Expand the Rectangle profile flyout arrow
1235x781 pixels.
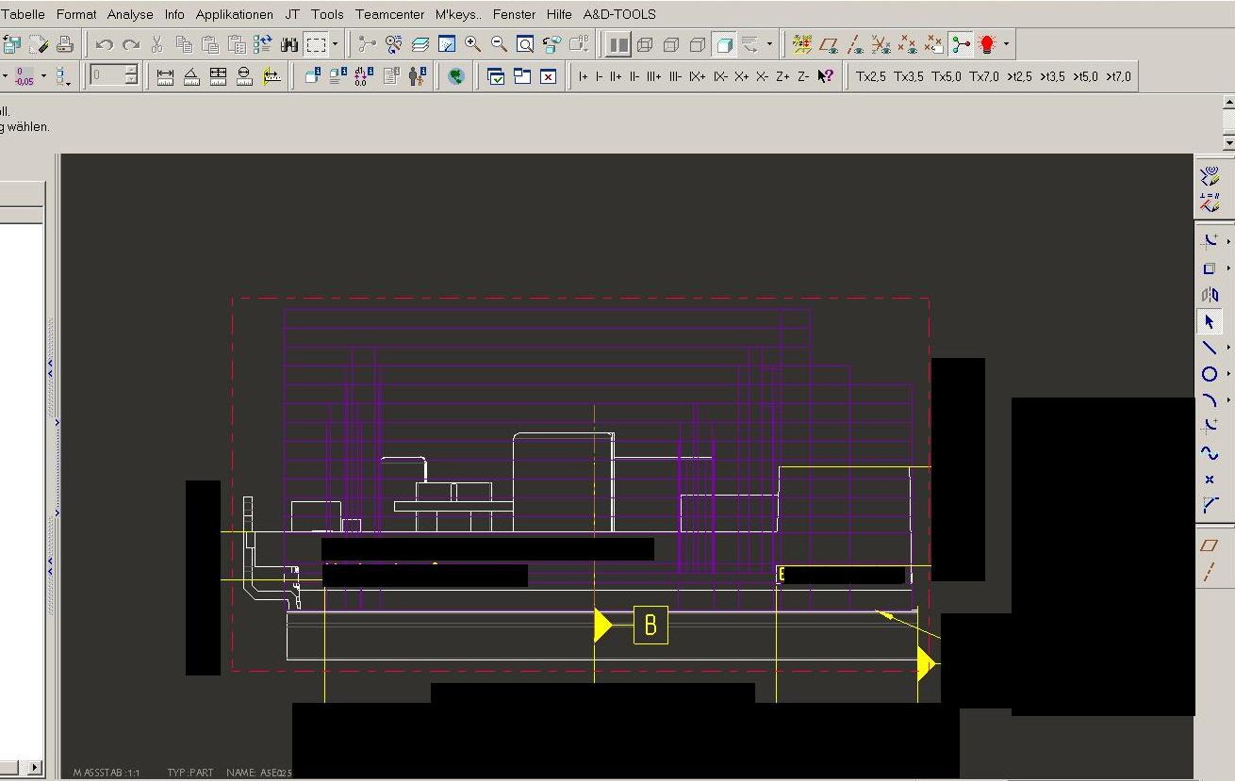[x=1228, y=268]
